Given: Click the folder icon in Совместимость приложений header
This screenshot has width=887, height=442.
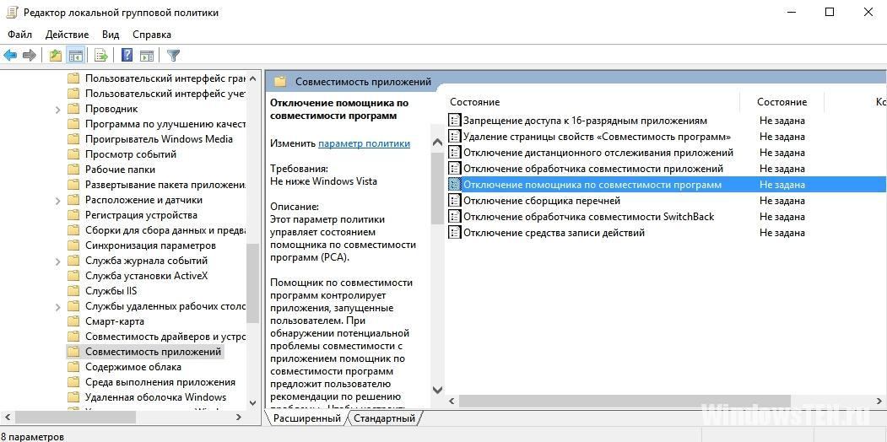Looking at the screenshot, I should point(280,81).
